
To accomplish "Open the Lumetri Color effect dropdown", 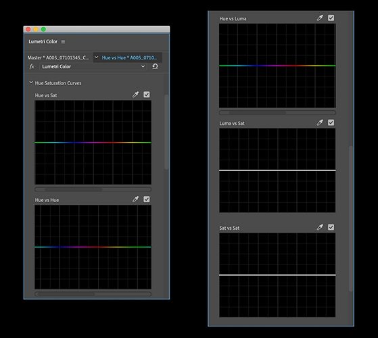I will (x=93, y=66).
